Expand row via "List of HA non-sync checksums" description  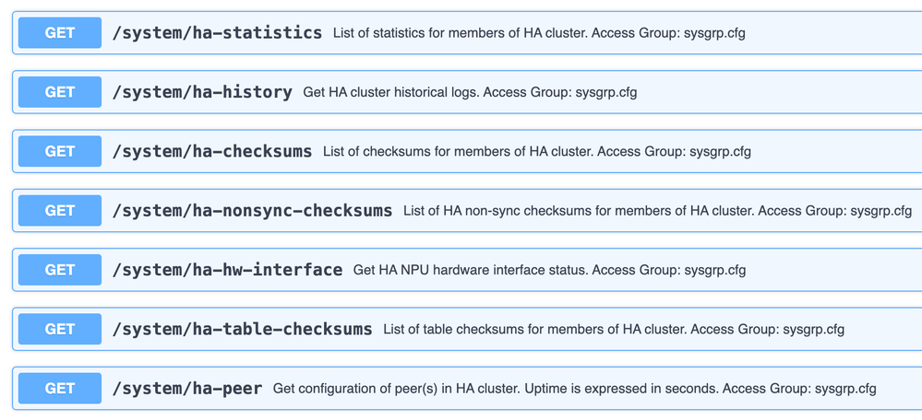tap(657, 211)
